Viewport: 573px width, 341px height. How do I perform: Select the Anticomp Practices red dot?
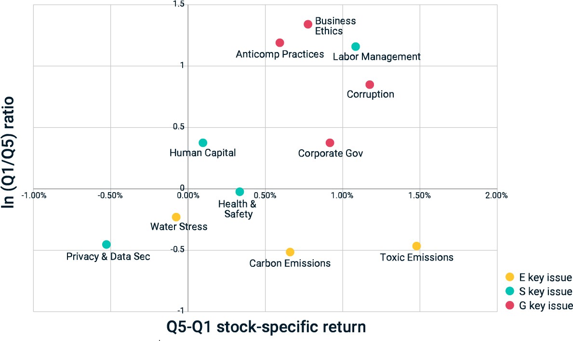click(x=280, y=43)
